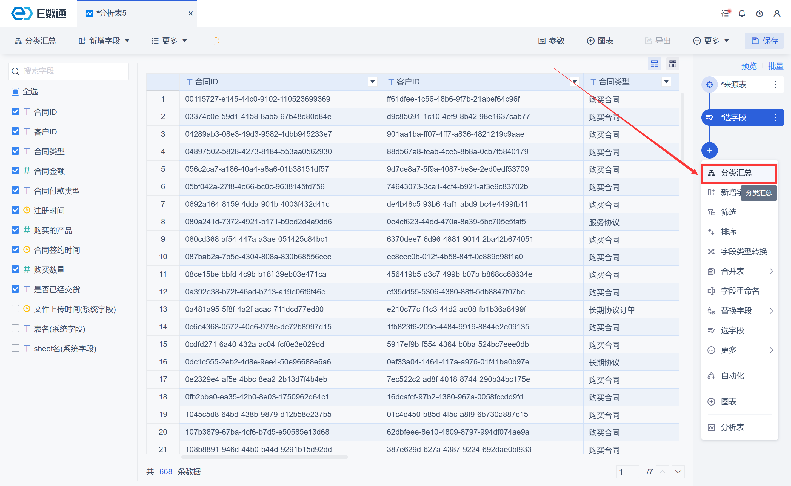Screen dimensions: 791x486
Task: Select 筛选 from the step menu
Action: click(728, 212)
